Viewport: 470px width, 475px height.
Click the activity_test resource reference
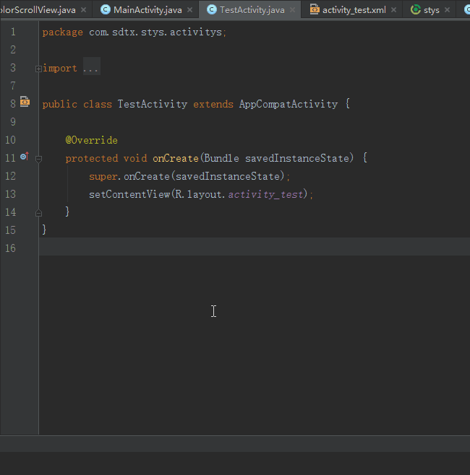(266, 194)
